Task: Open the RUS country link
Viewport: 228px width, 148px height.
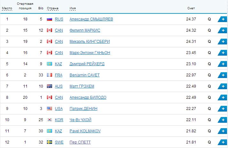Action: [59, 19]
